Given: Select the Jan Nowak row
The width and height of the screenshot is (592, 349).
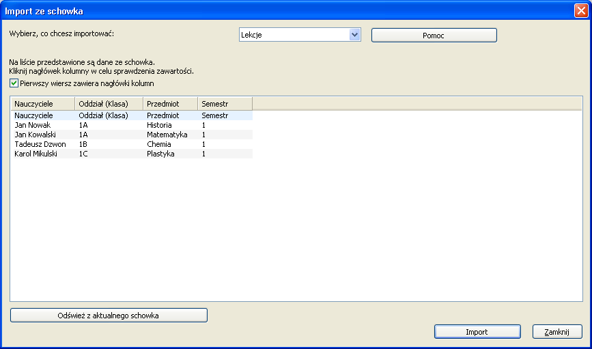Looking at the screenshot, I should [x=33, y=126].
